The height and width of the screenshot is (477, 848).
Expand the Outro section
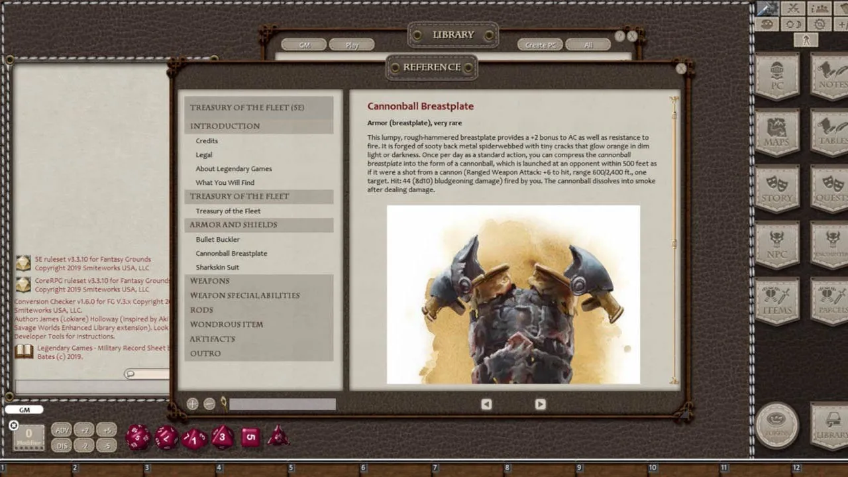click(259, 354)
